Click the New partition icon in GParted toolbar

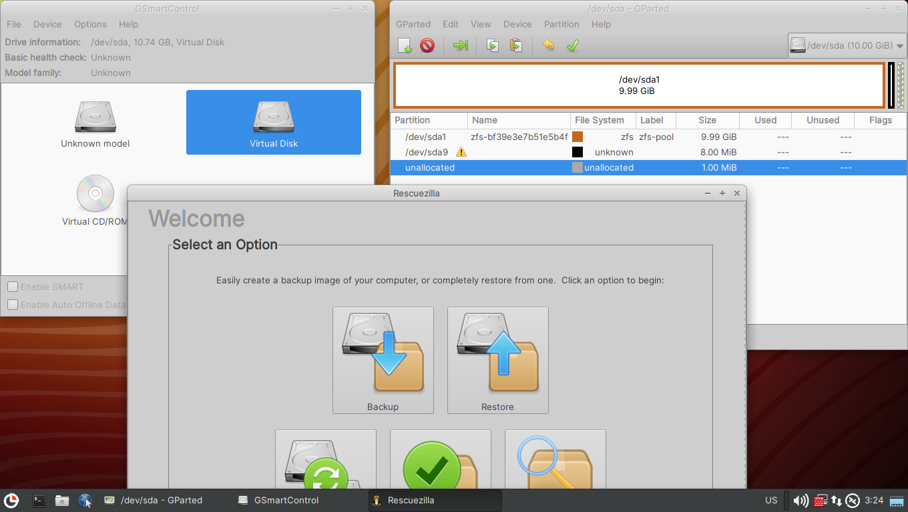pos(405,45)
